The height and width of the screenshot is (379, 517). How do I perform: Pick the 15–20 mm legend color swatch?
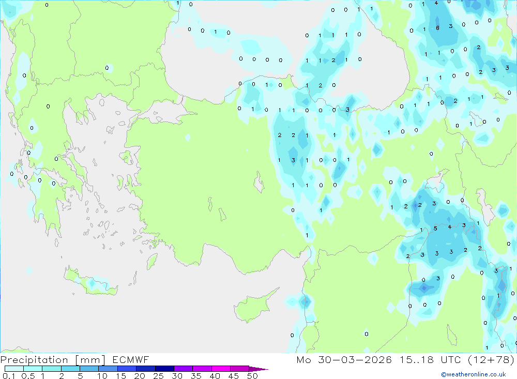tap(127, 369)
